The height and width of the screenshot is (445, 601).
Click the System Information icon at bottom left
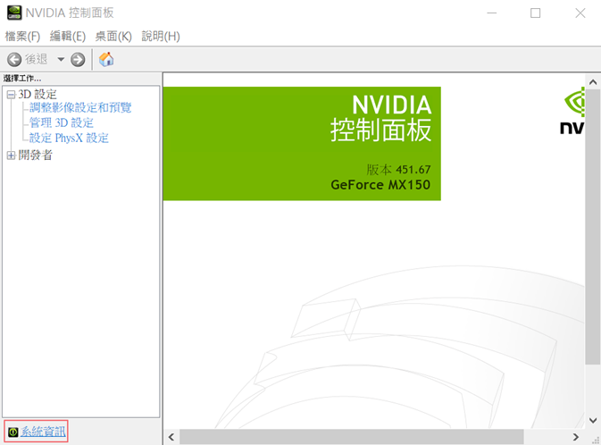pos(13,432)
